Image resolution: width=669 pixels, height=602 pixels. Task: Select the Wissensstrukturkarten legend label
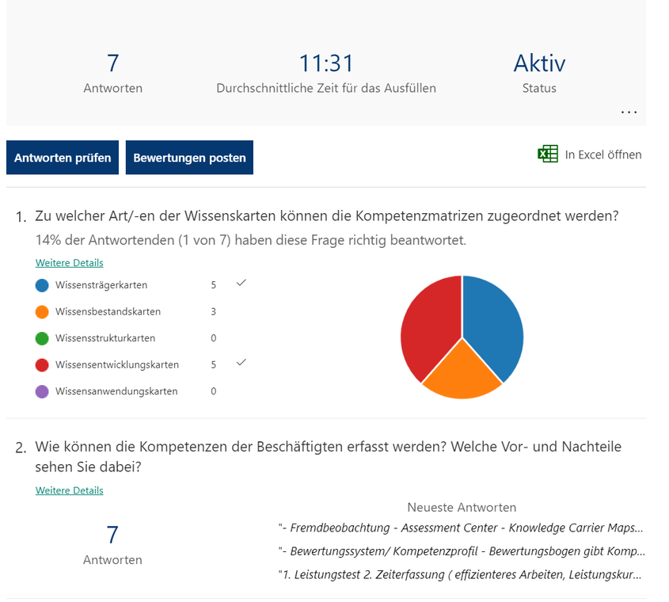(x=105, y=338)
